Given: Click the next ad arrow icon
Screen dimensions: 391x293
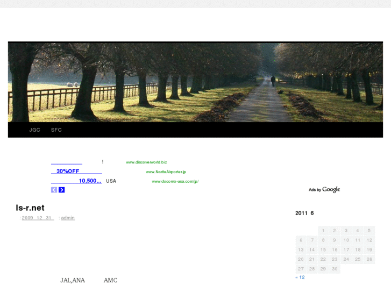Looking at the screenshot, I should point(62,190).
